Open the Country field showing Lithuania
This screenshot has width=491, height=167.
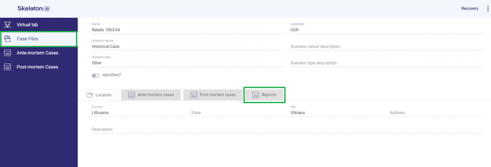point(139,113)
